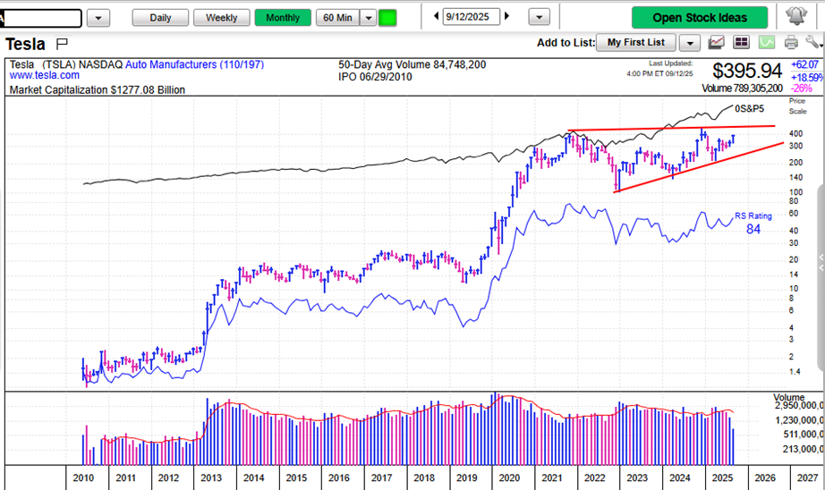This screenshot has height=490, width=825.
Task: Open the alerts bell icon
Action: pyautogui.click(x=796, y=16)
